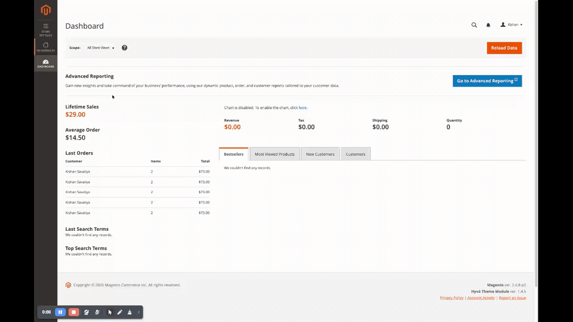Image resolution: width=573 pixels, height=322 pixels.
Task: Toggle the recording webcam icon
Action: (87, 312)
